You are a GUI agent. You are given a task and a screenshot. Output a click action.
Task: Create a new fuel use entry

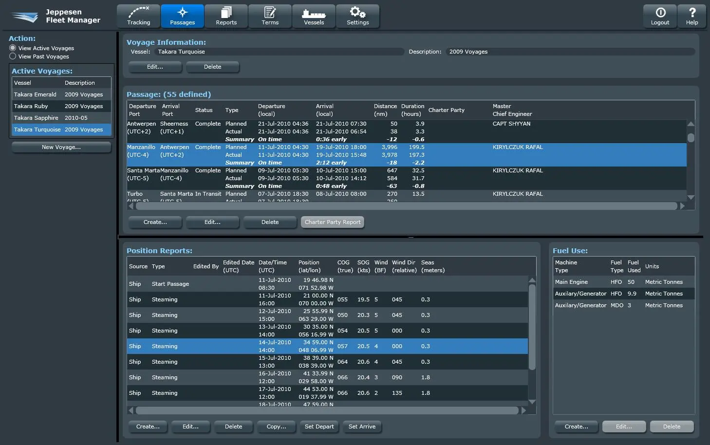point(576,426)
